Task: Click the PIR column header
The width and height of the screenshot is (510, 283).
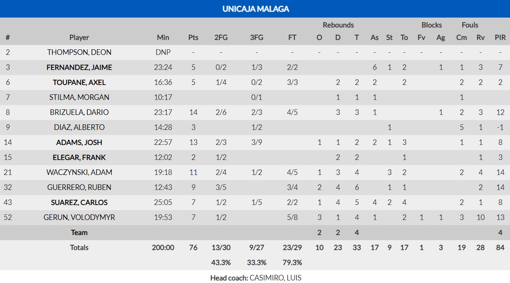Action: [x=500, y=37]
